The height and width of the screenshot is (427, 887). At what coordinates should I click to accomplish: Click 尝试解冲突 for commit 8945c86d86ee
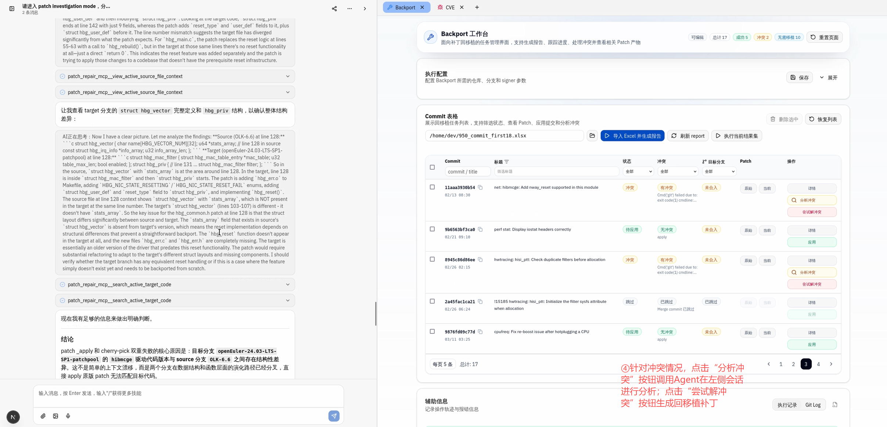click(x=812, y=285)
